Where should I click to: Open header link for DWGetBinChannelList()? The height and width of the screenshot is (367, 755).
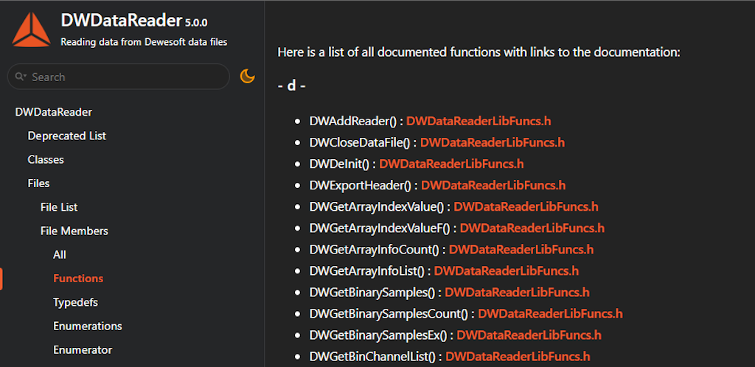click(518, 357)
